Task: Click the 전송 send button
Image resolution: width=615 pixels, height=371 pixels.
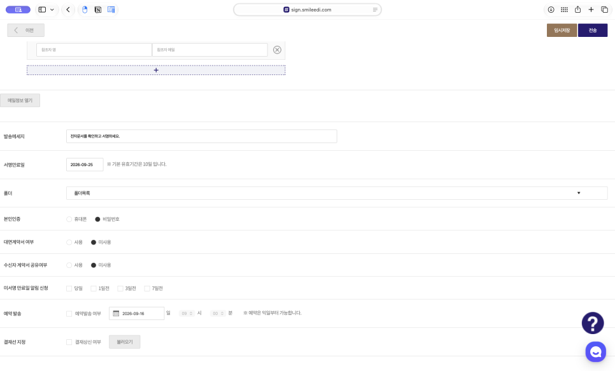Action: click(593, 30)
